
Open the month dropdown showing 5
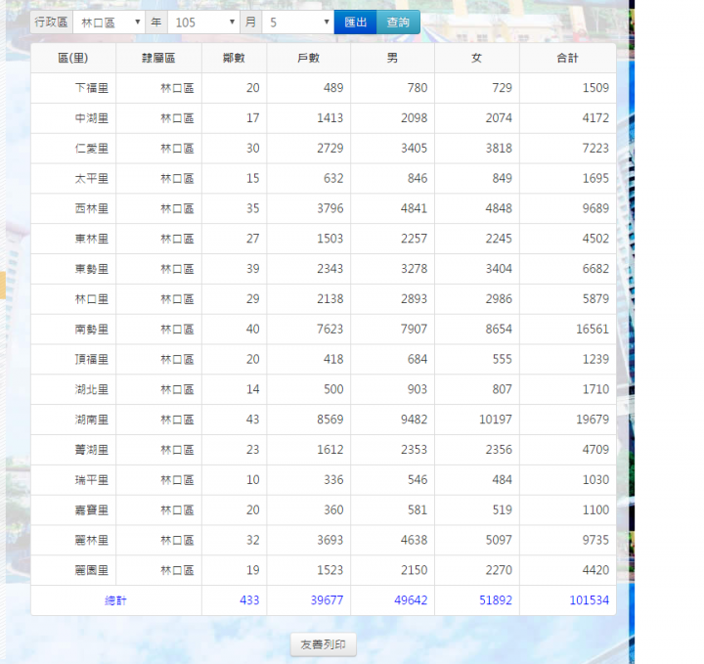click(x=298, y=22)
